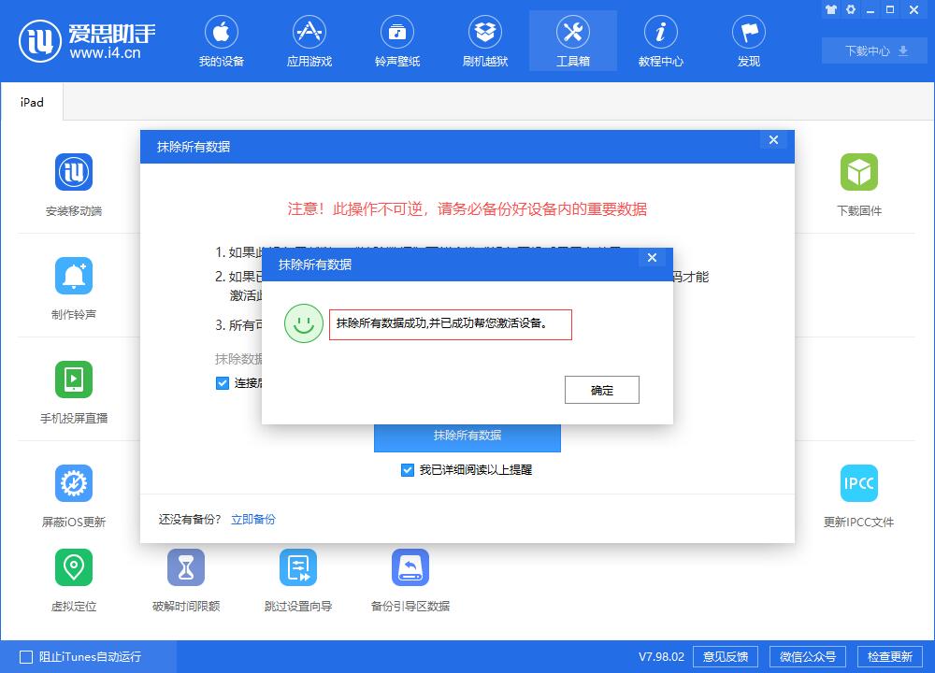The image size is (935, 673).
Task: Confirm with the 确定 button
Action: (601, 390)
